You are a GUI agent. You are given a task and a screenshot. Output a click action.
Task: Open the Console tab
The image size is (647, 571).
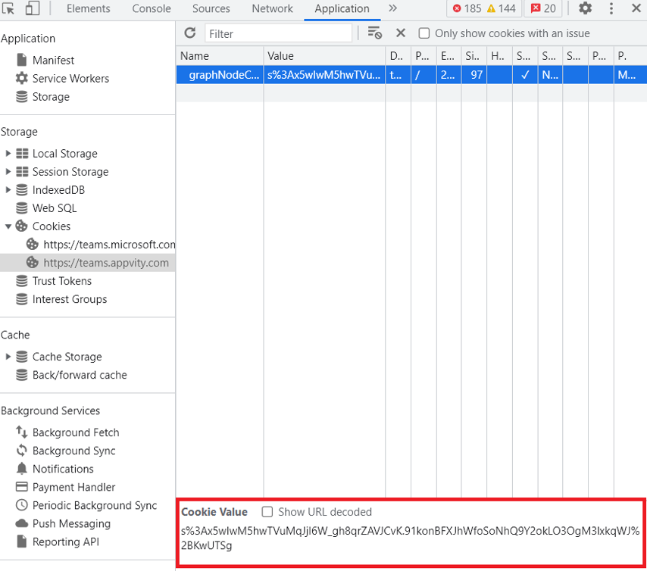pyautogui.click(x=152, y=9)
